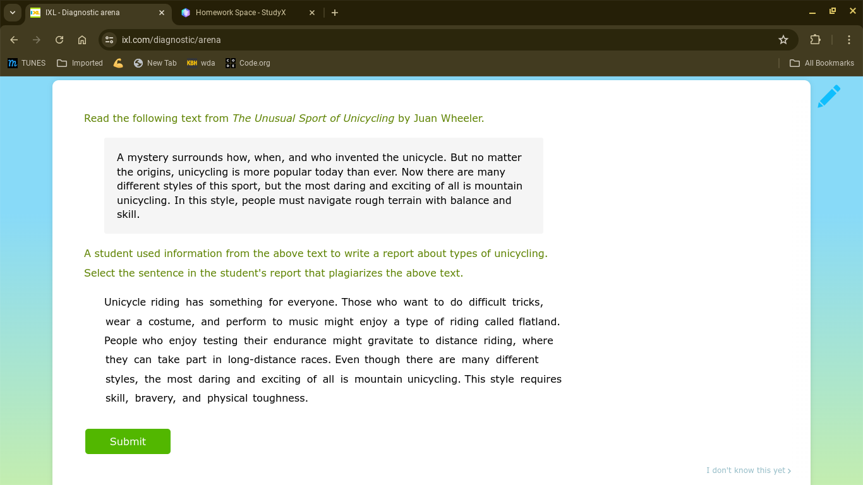Go back with the browser back arrow

tap(14, 40)
